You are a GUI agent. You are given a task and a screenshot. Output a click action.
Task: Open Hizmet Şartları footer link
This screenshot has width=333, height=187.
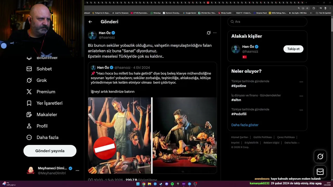240,137
